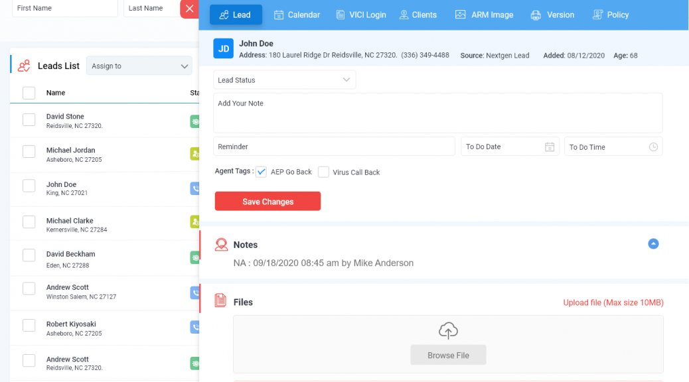Click Robert Kiyosaki's phone status icon
Image resolution: width=689 pixels, height=382 pixels.
point(194,327)
